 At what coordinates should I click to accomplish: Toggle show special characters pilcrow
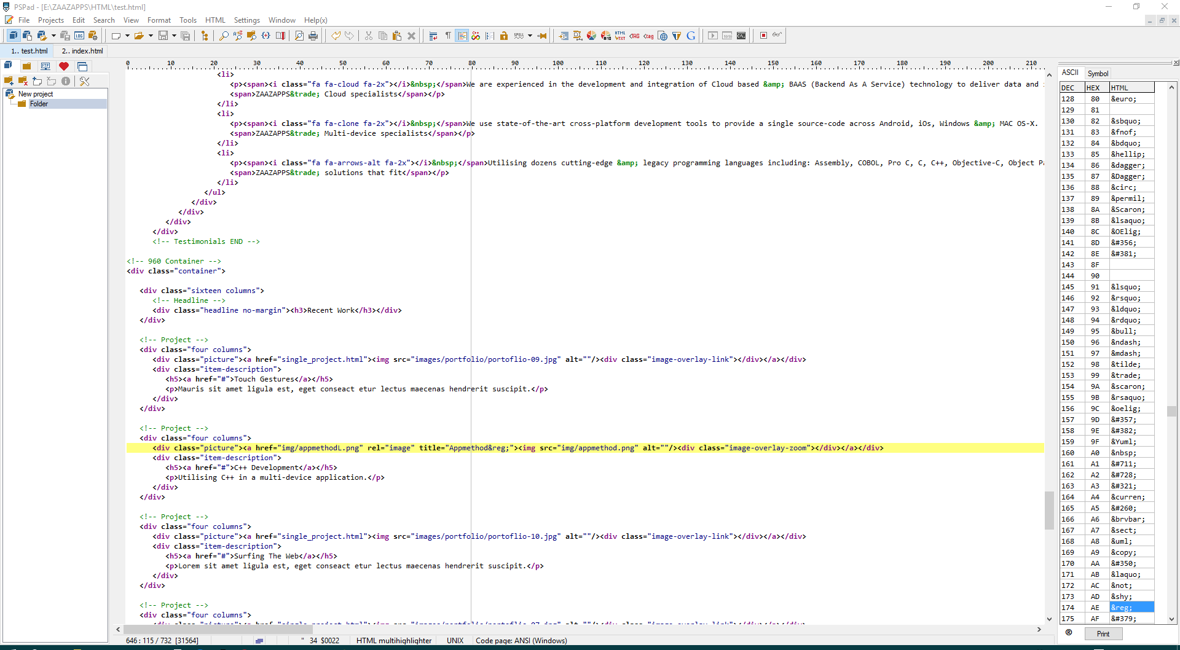click(447, 36)
